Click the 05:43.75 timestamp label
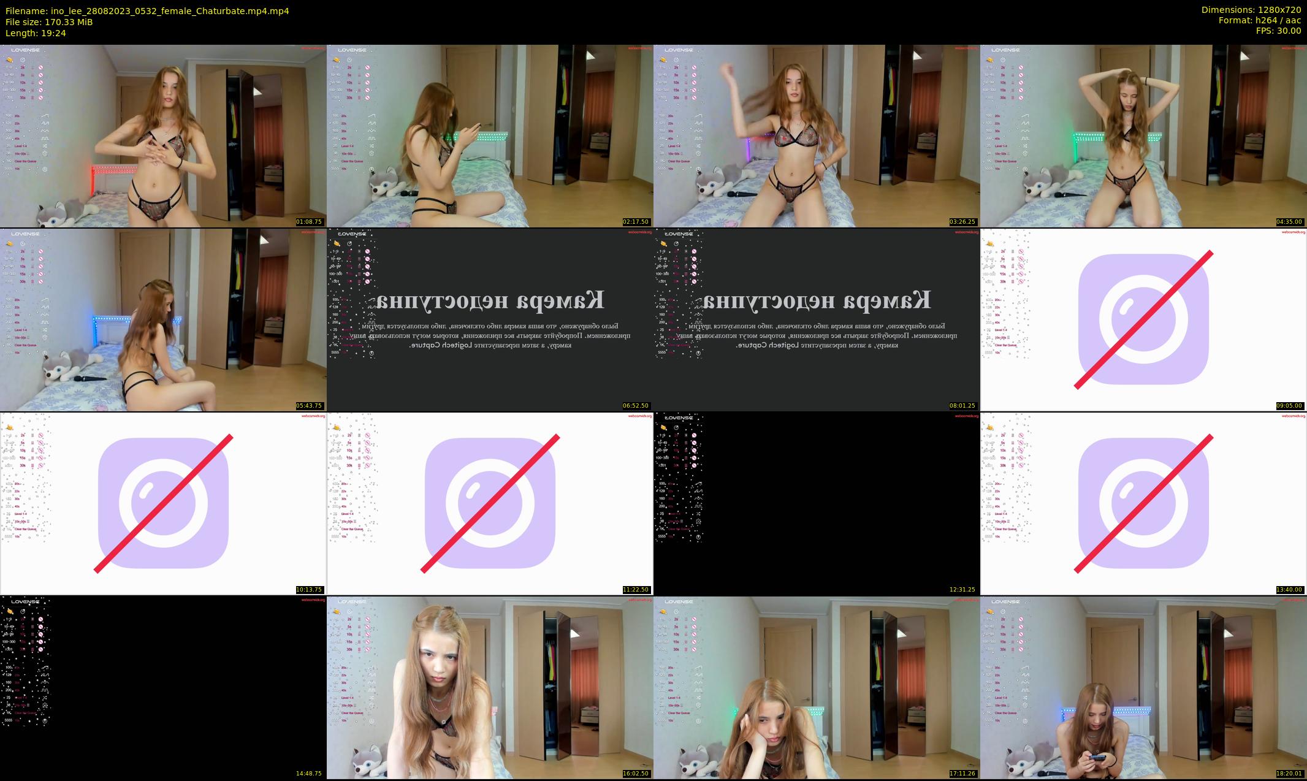The image size is (1307, 781). (310, 406)
